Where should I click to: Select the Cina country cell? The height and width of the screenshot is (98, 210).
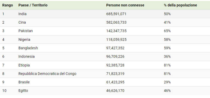[22, 22]
